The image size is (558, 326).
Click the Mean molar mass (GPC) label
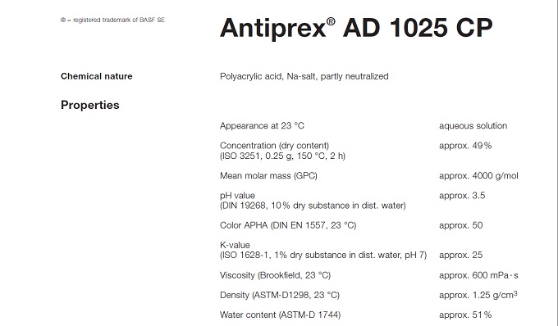[x=268, y=176]
